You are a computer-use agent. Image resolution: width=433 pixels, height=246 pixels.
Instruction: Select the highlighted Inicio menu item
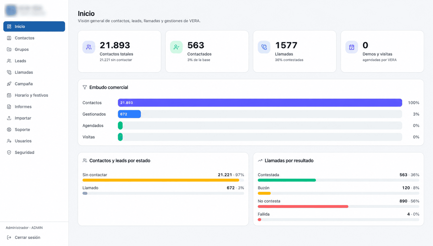click(34, 27)
